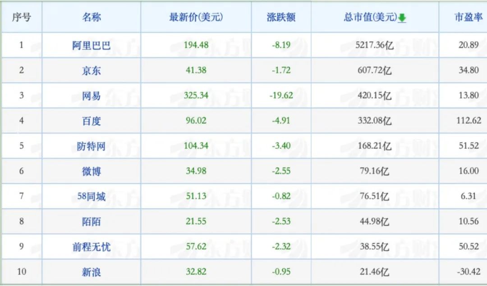The image size is (487, 286).
Task: Click the 名称 column header
Action: coord(91,17)
